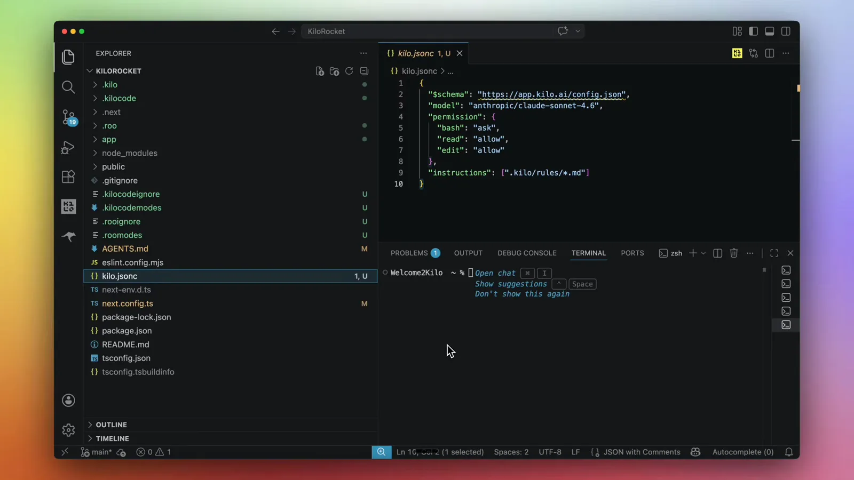Switch to the OUTPUT panel tab
Image resolution: width=854 pixels, height=480 pixels.
click(468, 253)
